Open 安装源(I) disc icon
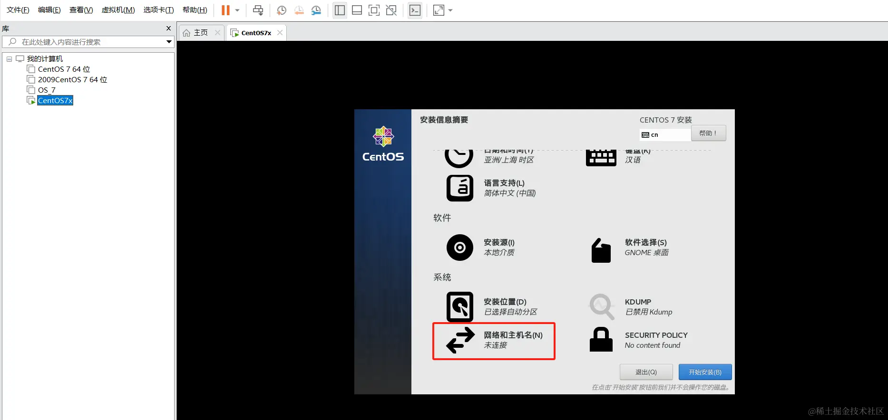The width and height of the screenshot is (888, 420). click(460, 248)
